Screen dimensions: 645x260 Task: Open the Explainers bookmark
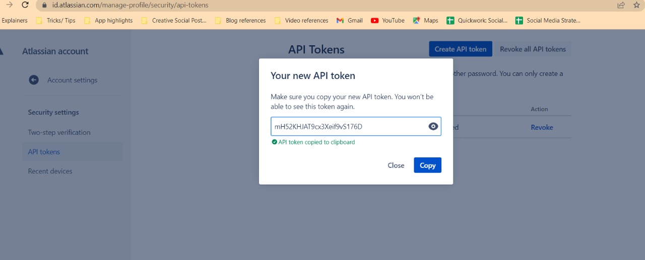pyautogui.click(x=14, y=21)
